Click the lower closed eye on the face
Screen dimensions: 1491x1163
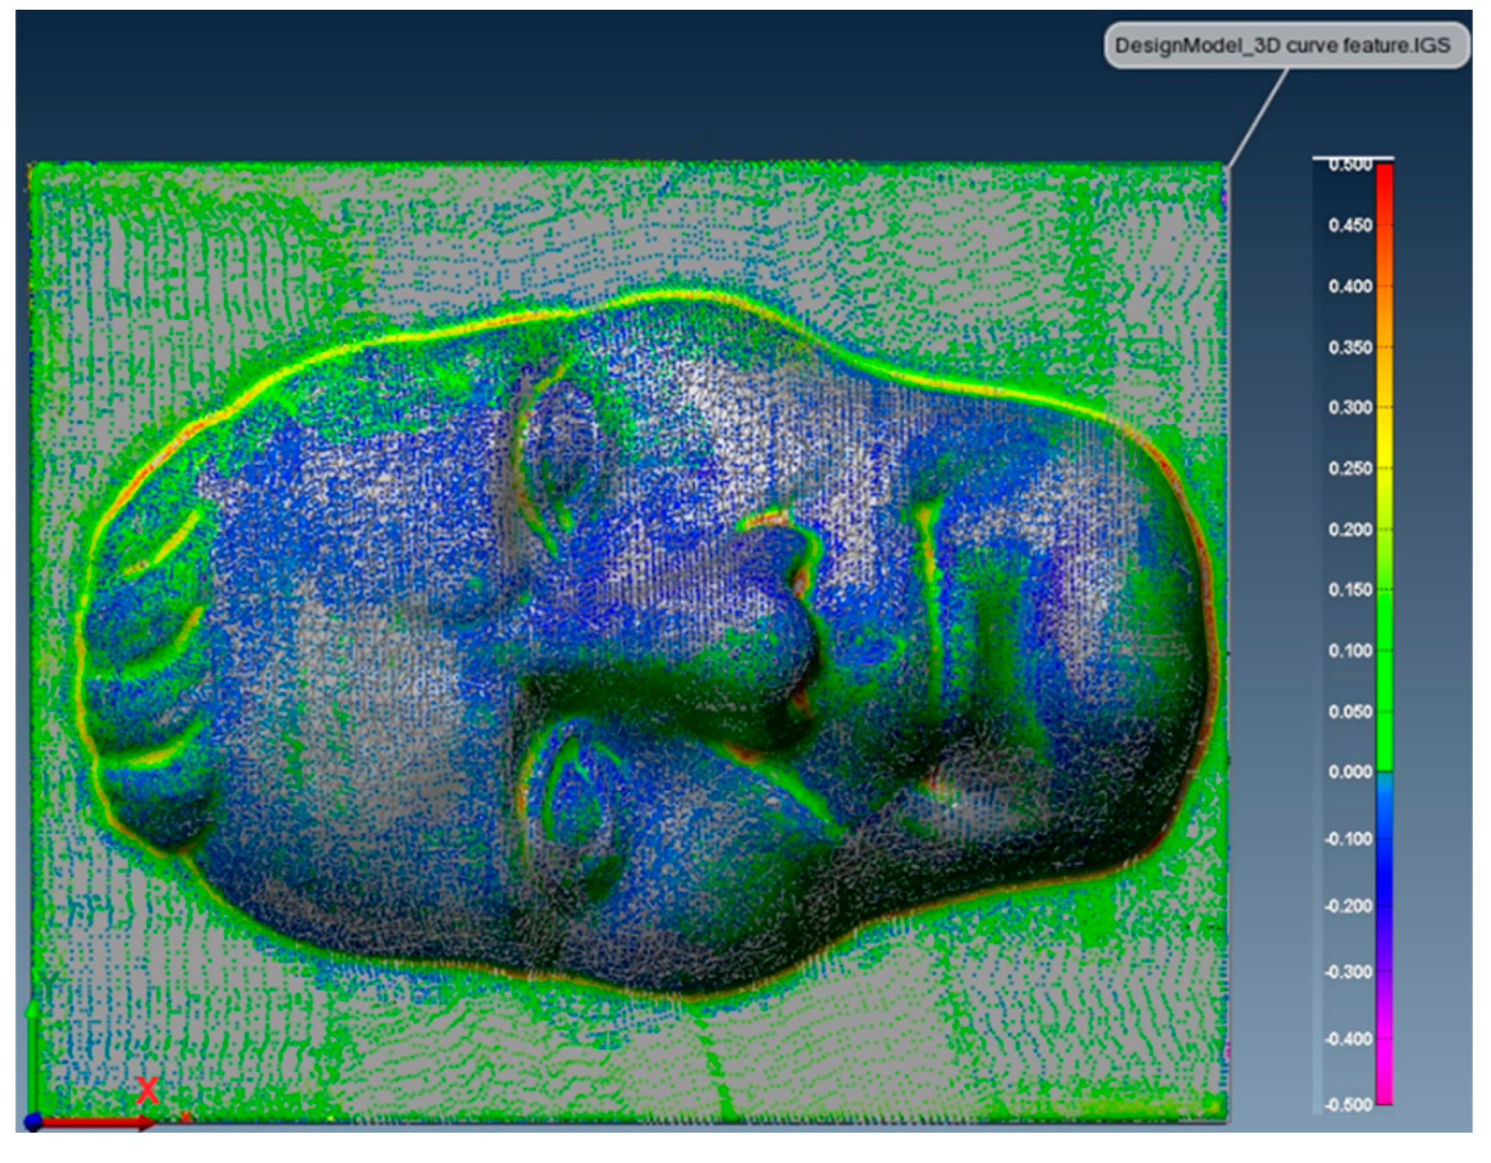(581, 805)
